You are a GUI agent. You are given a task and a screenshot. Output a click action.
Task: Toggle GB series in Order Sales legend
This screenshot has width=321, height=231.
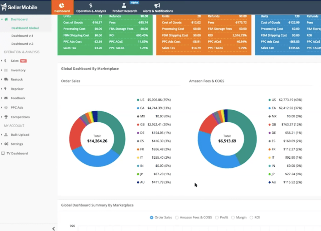pos(154,124)
